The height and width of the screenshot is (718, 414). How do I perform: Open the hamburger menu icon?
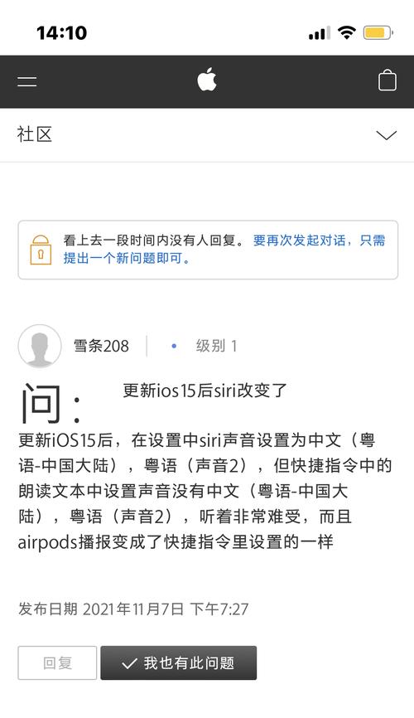27,81
